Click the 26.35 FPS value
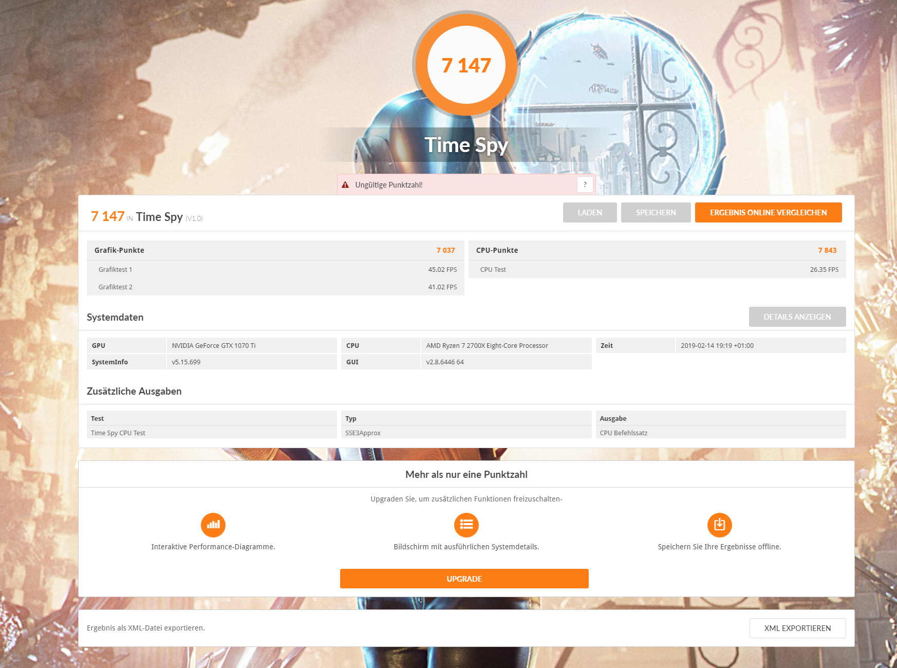This screenshot has width=897, height=668. pos(824,269)
